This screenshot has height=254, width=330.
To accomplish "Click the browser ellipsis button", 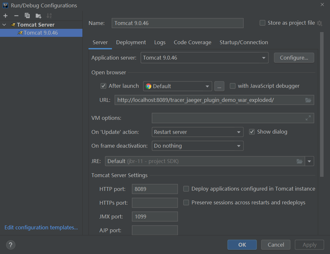I will click(x=219, y=86).
